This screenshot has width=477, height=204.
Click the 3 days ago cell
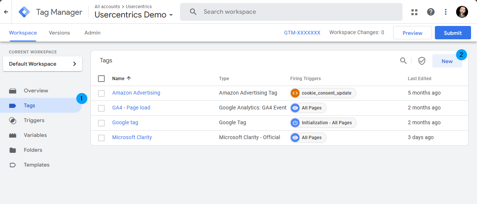tap(421, 137)
